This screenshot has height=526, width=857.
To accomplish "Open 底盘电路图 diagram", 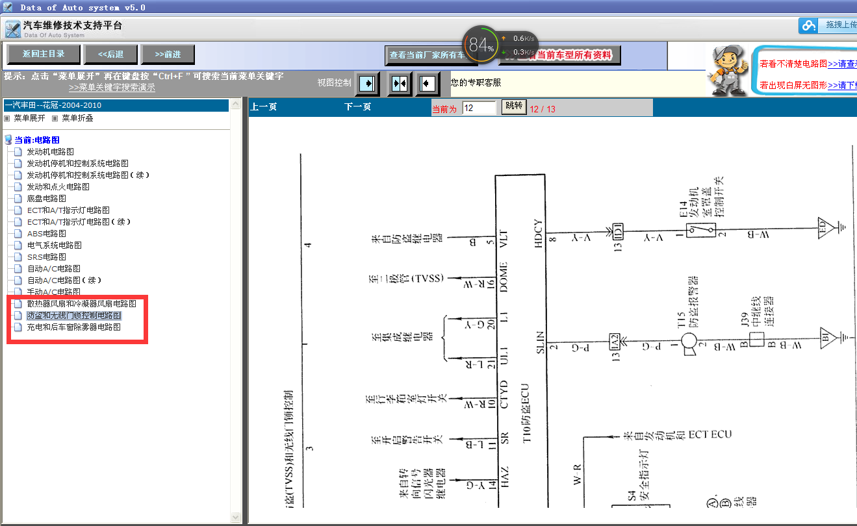I will click(x=46, y=198).
